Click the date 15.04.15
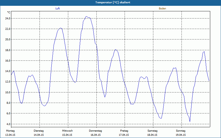The height and width of the screenshot is (138, 221). click(67, 135)
